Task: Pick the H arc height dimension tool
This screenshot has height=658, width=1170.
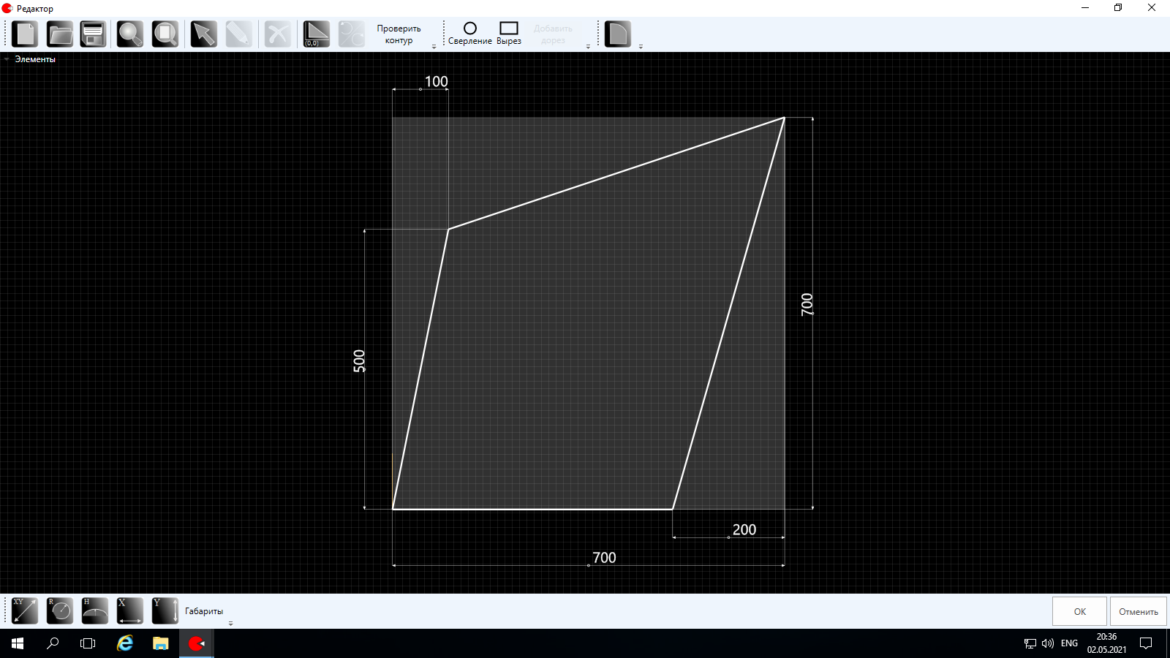Action: pyautogui.click(x=95, y=610)
